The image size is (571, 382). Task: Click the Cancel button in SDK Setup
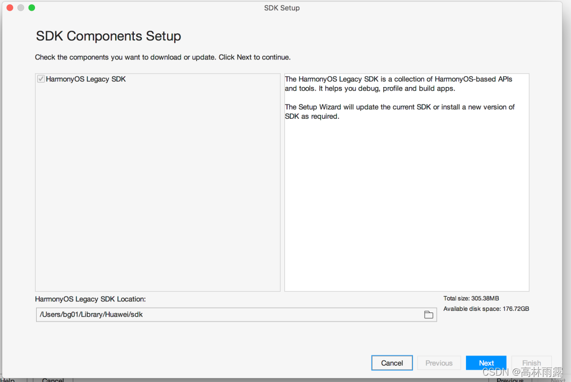tap(392, 363)
